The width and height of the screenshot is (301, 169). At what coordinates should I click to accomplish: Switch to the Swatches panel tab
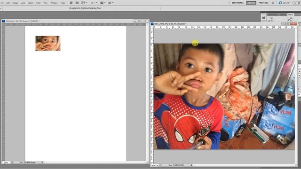[x=272, y=15]
